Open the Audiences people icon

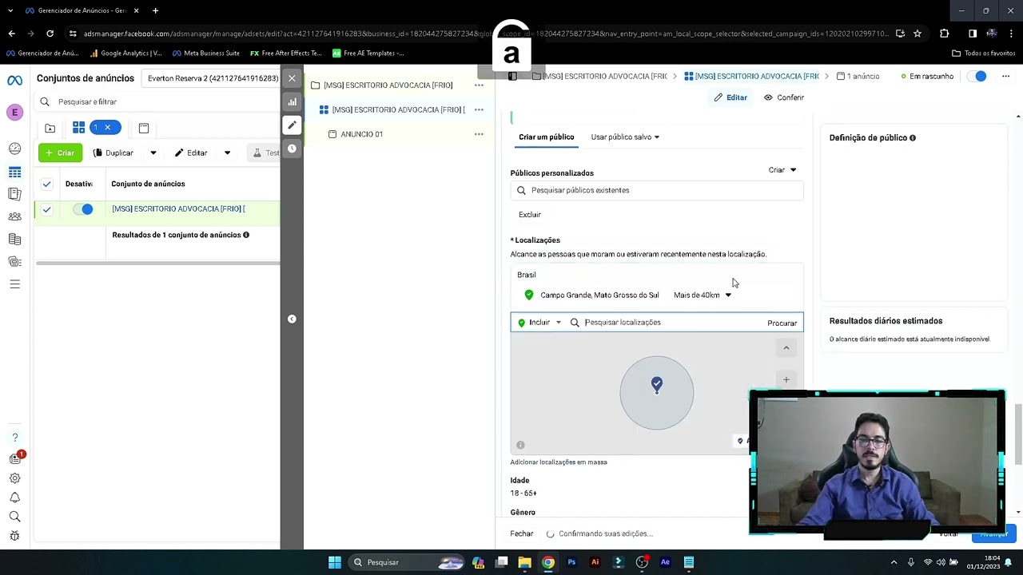tap(14, 216)
